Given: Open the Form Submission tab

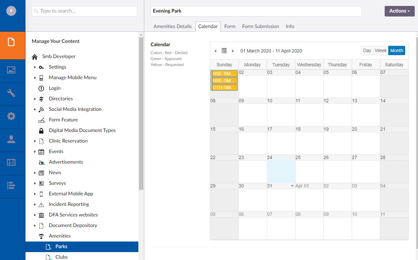Looking at the screenshot, I should pos(261,26).
